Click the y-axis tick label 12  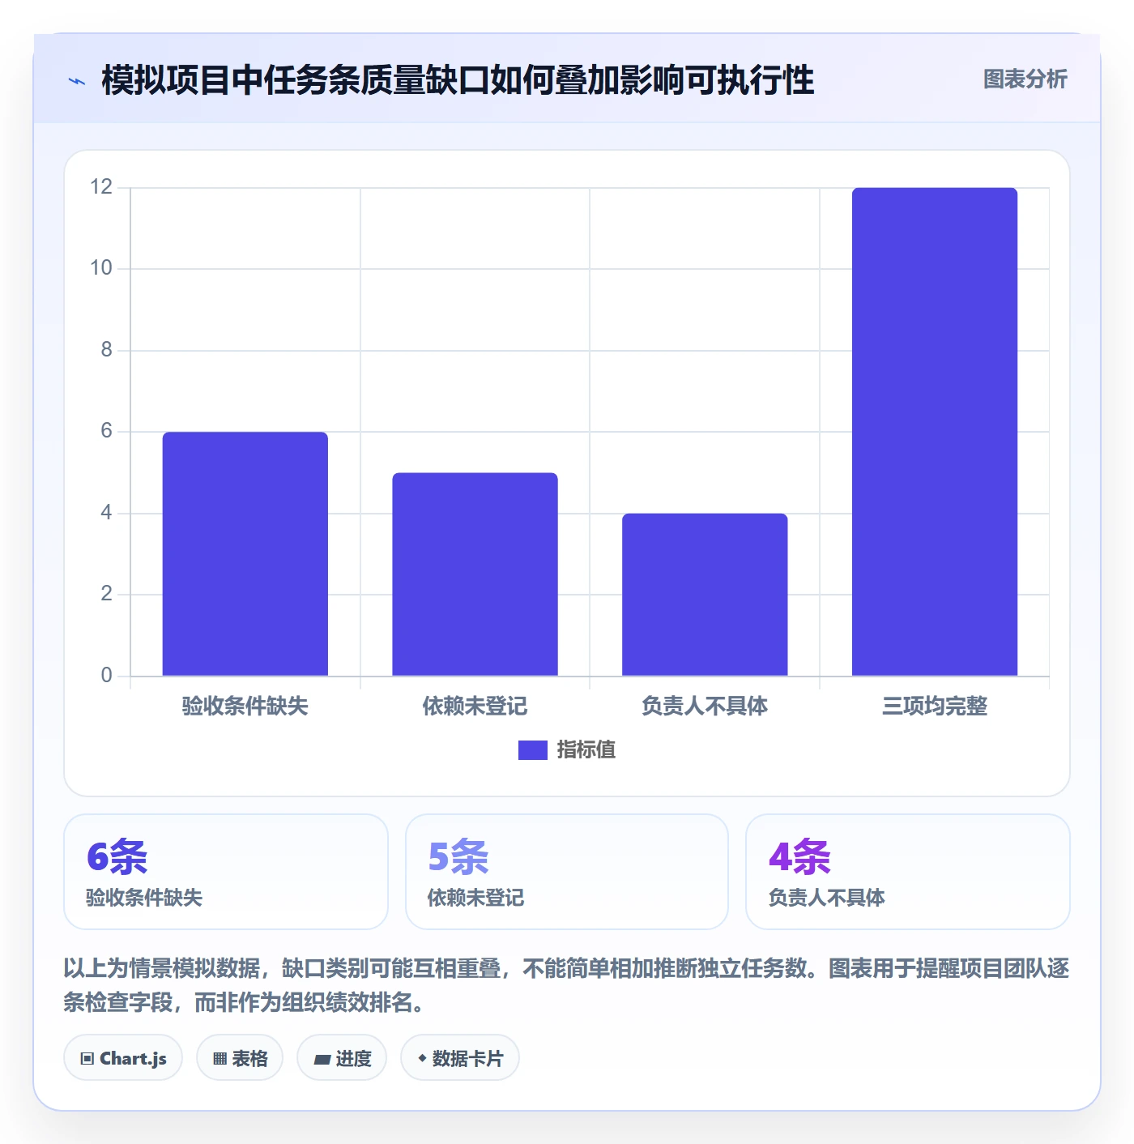(x=101, y=187)
